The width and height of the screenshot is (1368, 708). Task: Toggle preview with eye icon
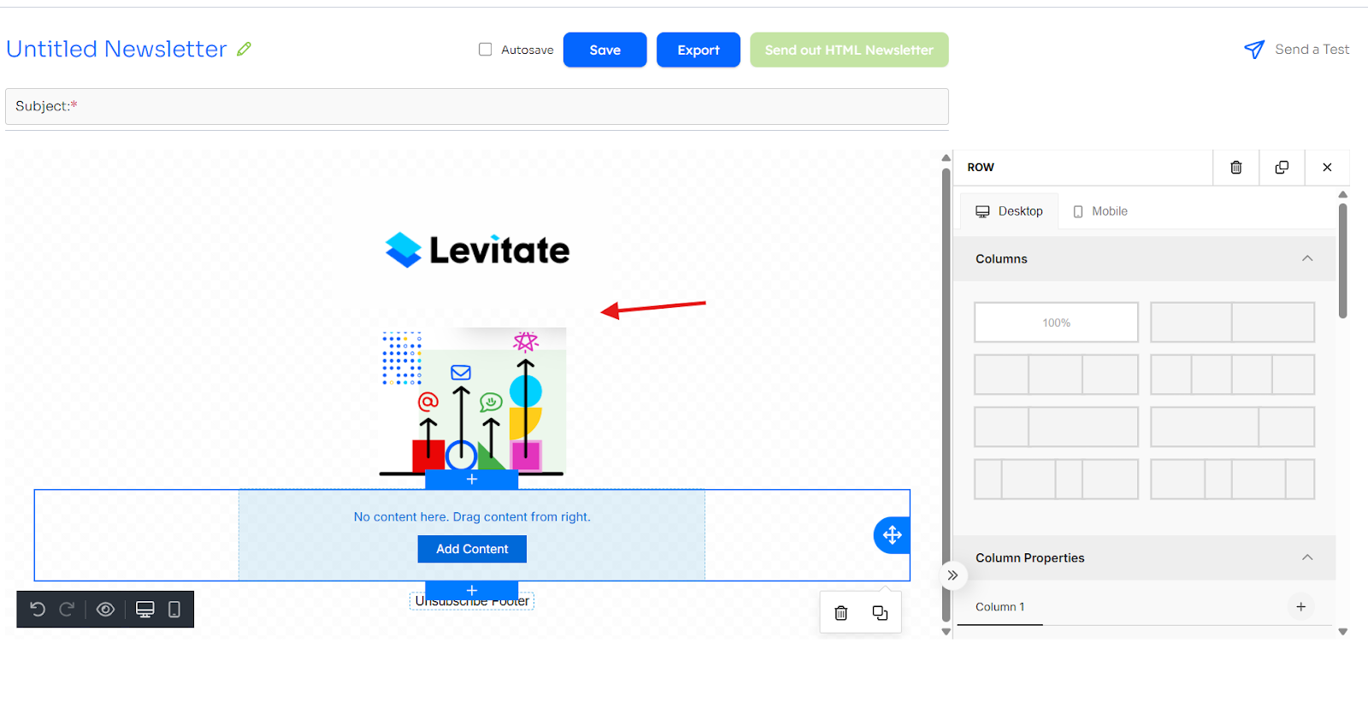click(x=105, y=609)
